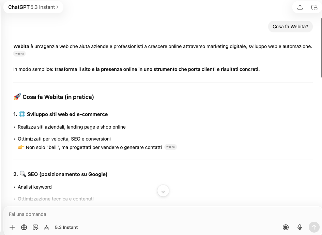322x235 pixels.
Task: Open the Webita source chip under first paragraph
Action: pyautogui.click(x=19, y=54)
